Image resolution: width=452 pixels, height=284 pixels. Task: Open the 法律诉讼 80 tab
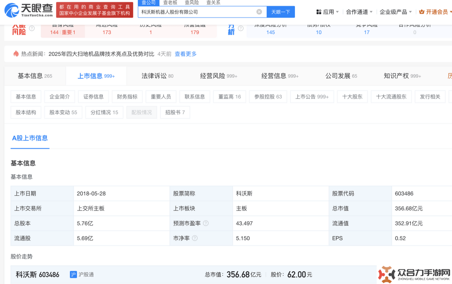coord(157,76)
